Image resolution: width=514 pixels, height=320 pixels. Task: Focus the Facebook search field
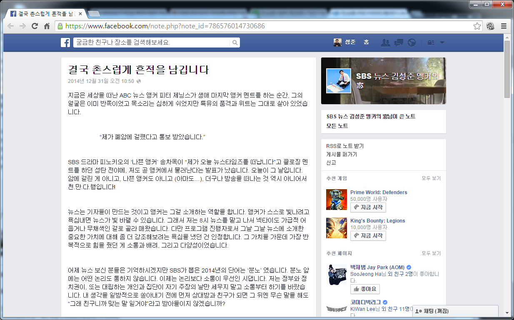(x=152, y=42)
